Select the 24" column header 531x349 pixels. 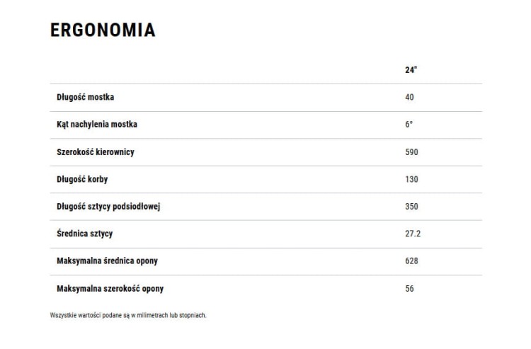click(411, 70)
